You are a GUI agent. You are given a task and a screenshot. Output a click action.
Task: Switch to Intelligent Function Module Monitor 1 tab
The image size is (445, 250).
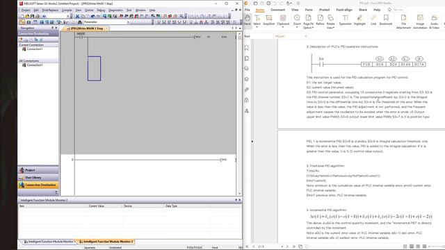(x=49, y=242)
